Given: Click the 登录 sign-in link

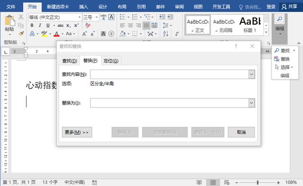Looking at the screenshot, I should (x=271, y=7).
